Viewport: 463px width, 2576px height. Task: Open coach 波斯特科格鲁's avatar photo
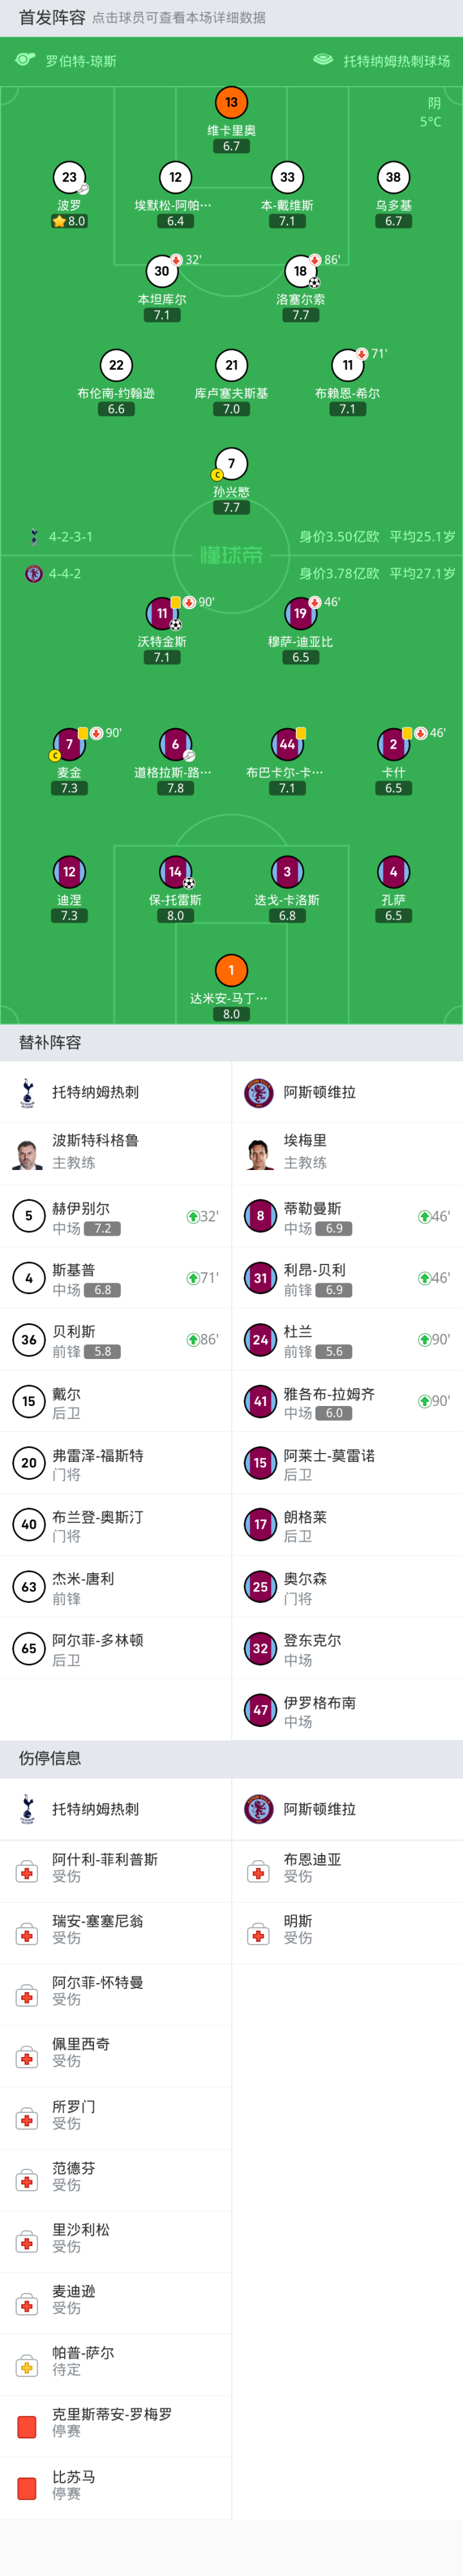tap(27, 1152)
